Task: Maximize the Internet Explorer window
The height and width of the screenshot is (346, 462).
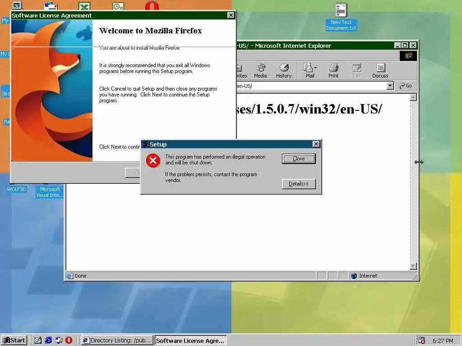Action: coord(405,46)
